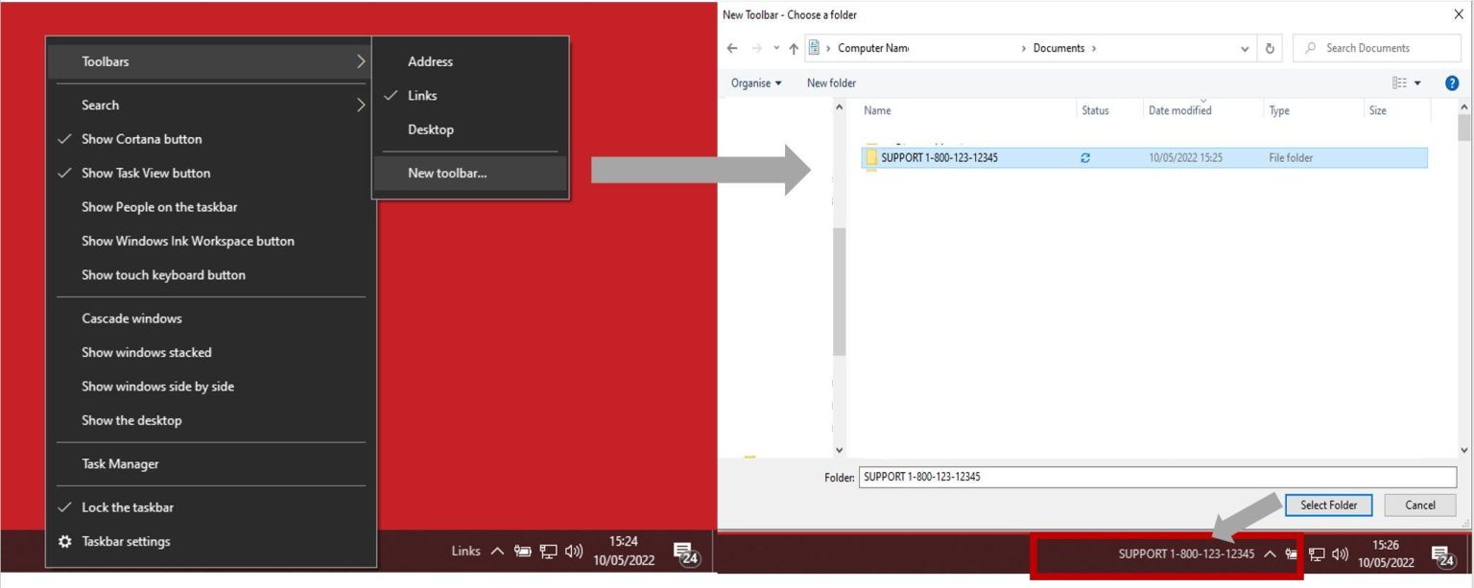Open the change view options dropdown arrow
The height and width of the screenshot is (588, 1474).
[1417, 83]
